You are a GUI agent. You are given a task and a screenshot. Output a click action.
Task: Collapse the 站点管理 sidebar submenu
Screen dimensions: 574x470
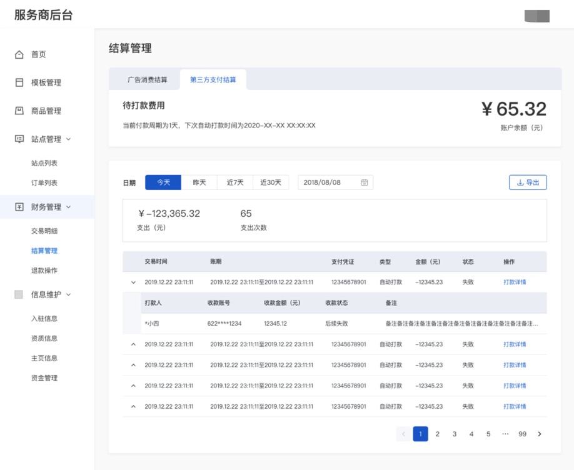[x=69, y=139]
